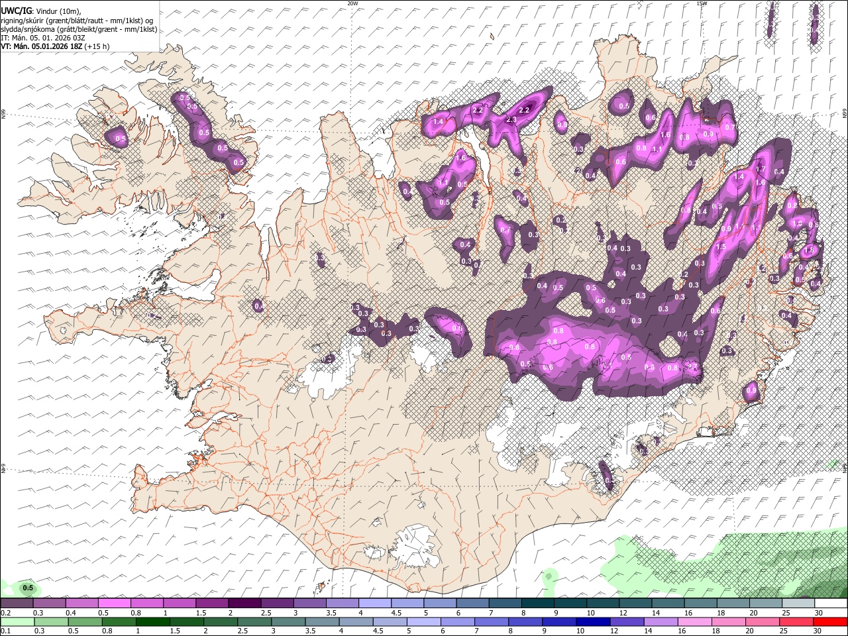Choose the dark teal 8–9 snow legend swatch

point(538,603)
